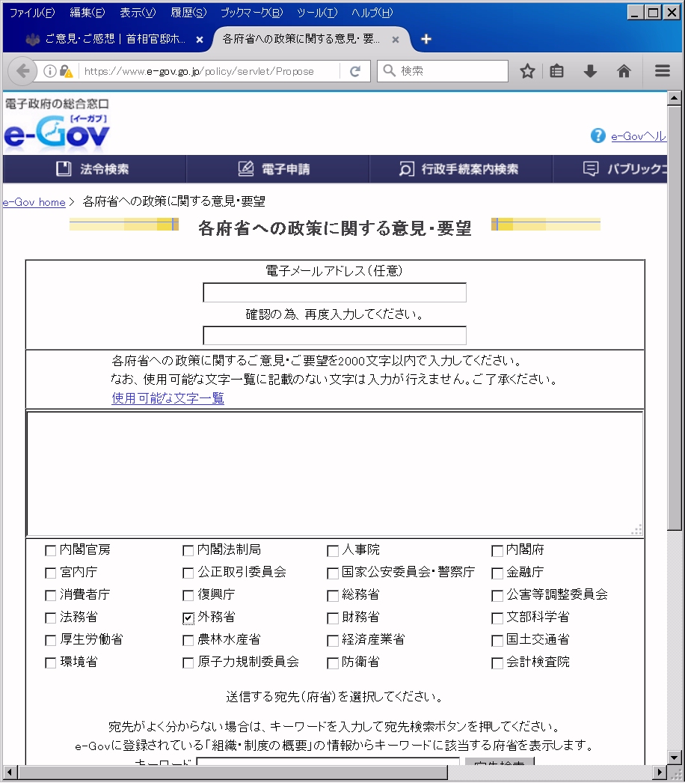Open the 電子申請 (e-application) section
The width and height of the screenshot is (685, 783).
(x=277, y=168)
